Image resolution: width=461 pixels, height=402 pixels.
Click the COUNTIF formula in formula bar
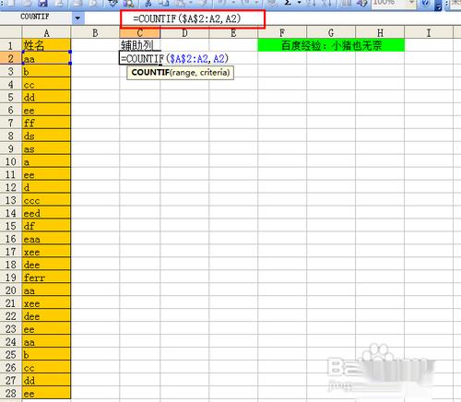click(187, 18)
